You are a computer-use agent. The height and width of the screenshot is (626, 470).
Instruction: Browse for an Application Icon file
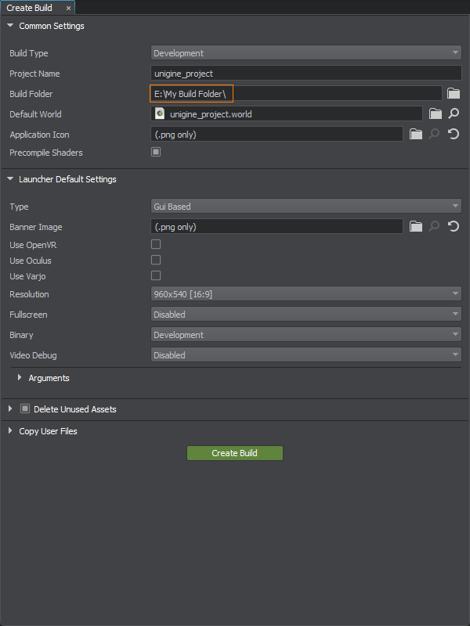point(417,135)
